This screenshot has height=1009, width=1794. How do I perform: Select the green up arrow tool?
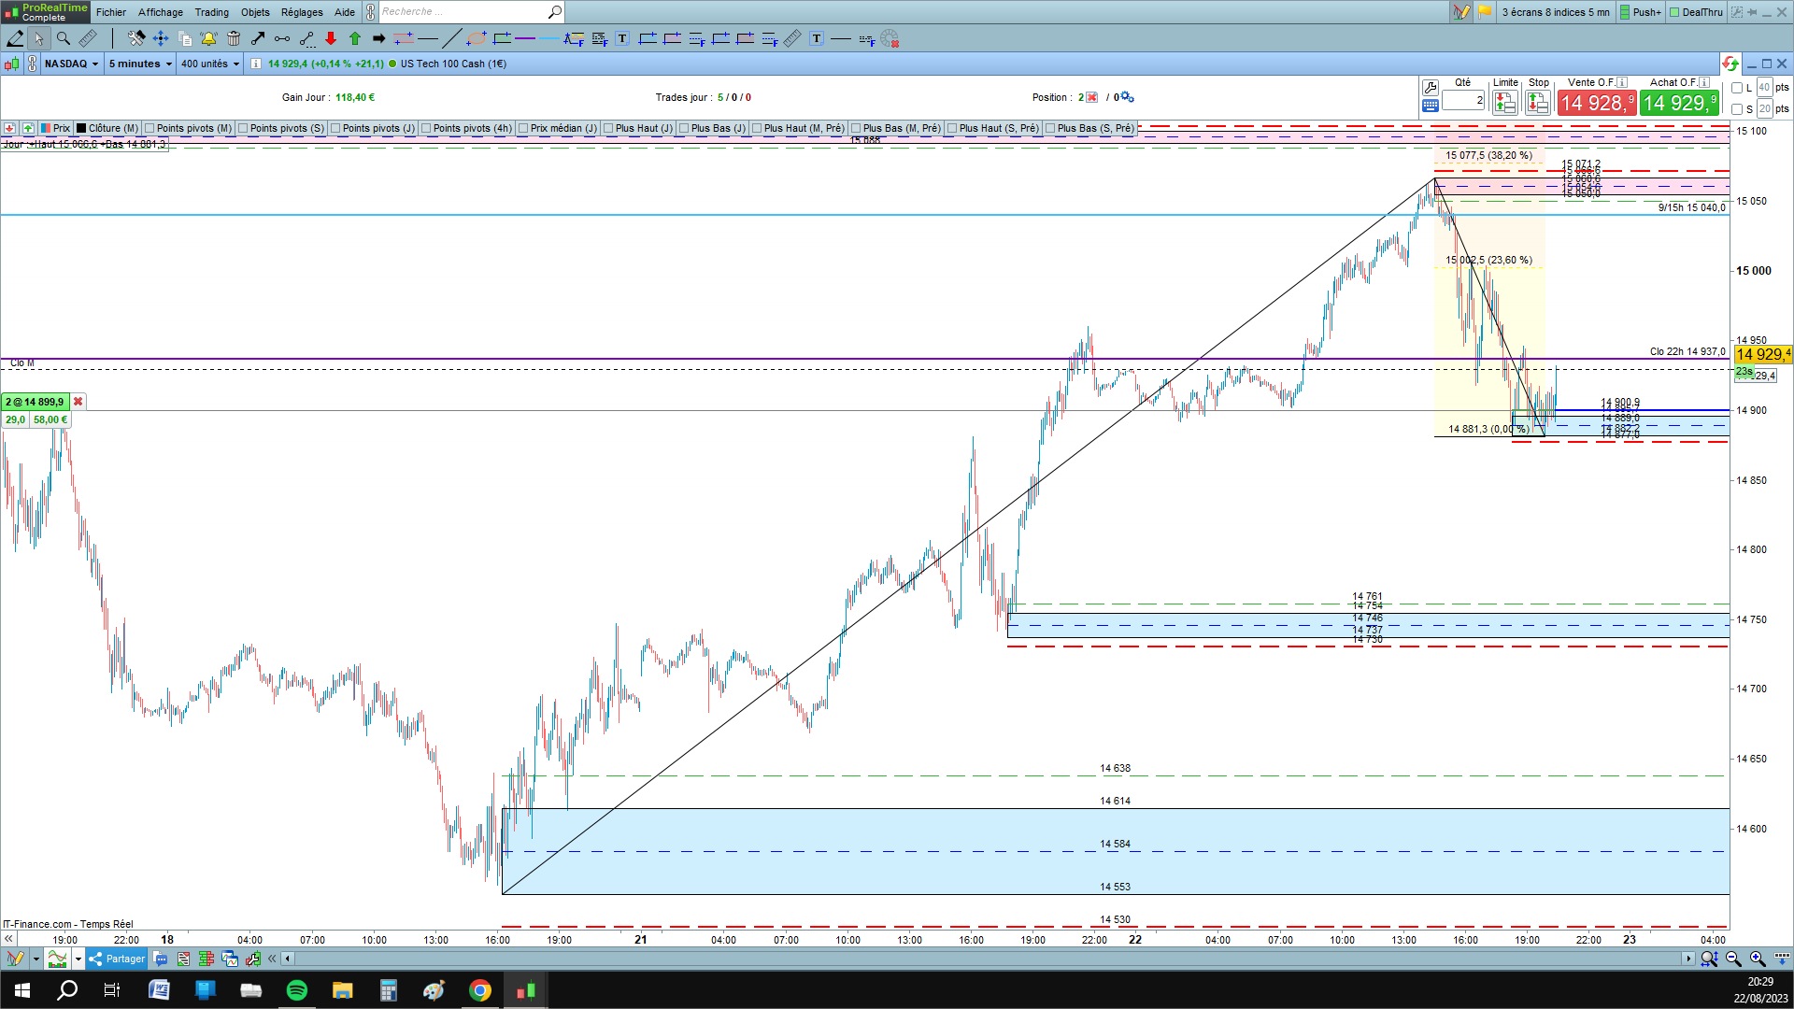(x=355, y=38)
